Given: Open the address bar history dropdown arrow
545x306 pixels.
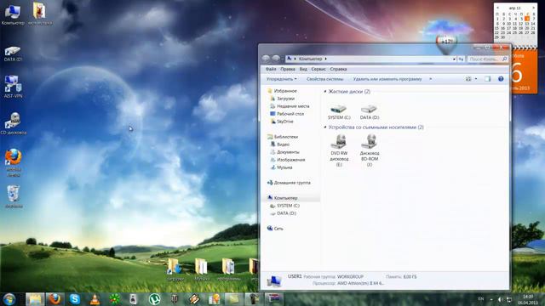Looking at the screenshot, I should [454, 59].
